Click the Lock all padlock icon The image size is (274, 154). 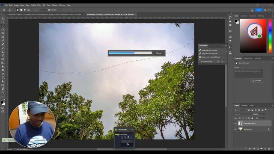(252, 118)
